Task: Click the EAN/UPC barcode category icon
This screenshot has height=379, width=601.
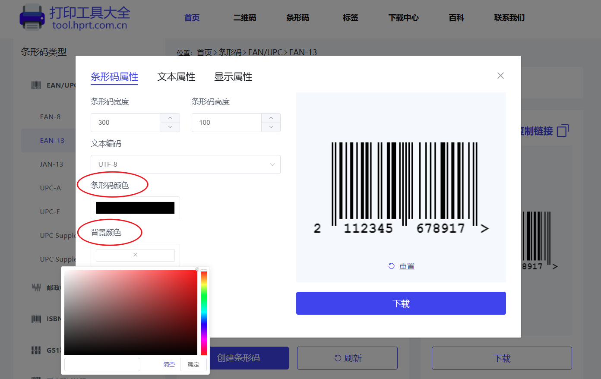Action: coord(36,85)
